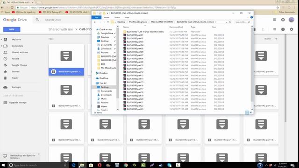Bookmark this page with star icon
Image resolution: width=299 pixels, height=168 pixels.
pos(278,7)
